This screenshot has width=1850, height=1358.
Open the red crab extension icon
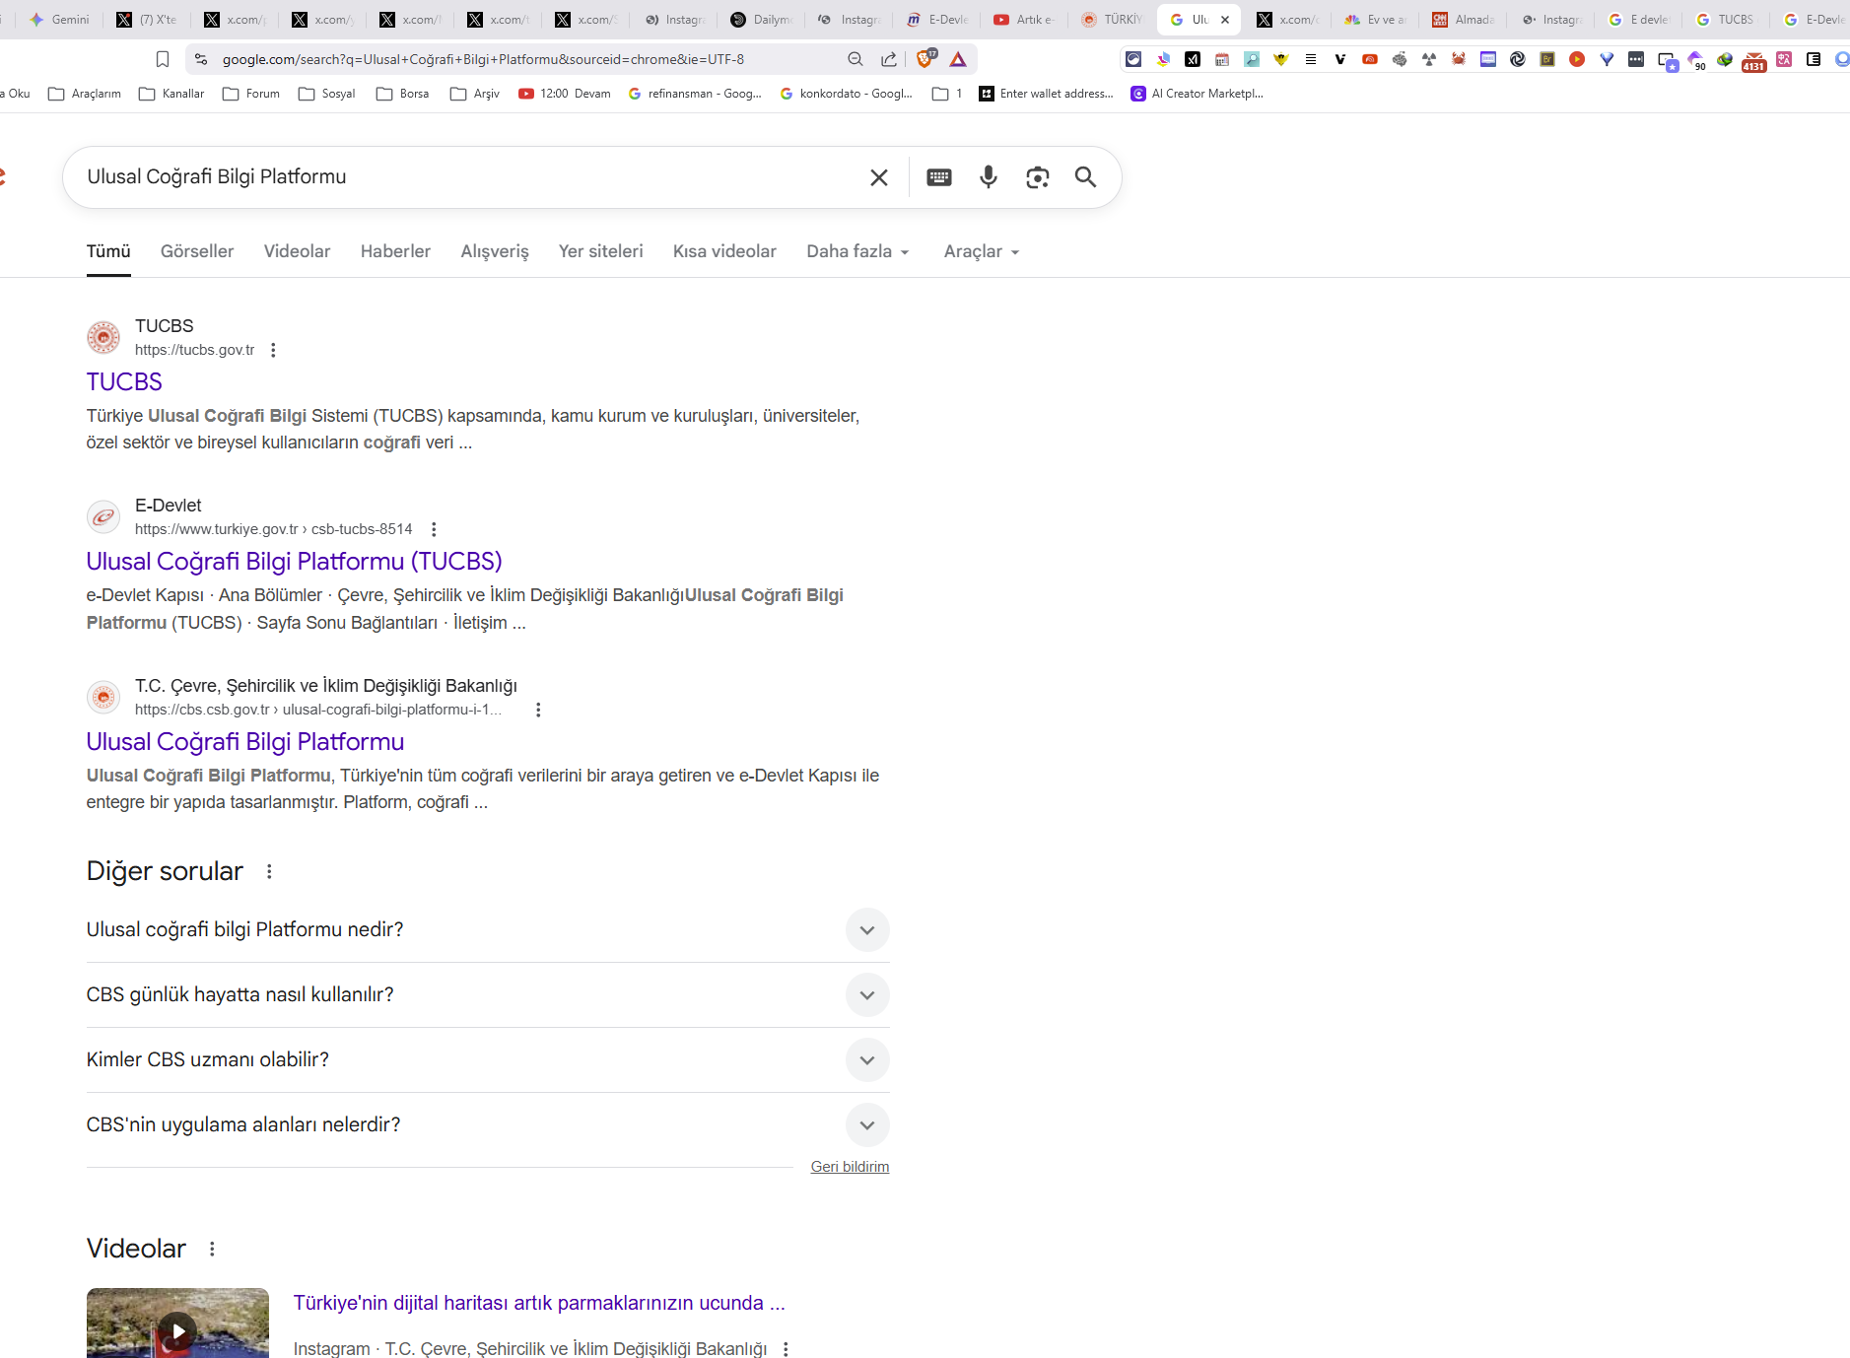coord(1459,59)
